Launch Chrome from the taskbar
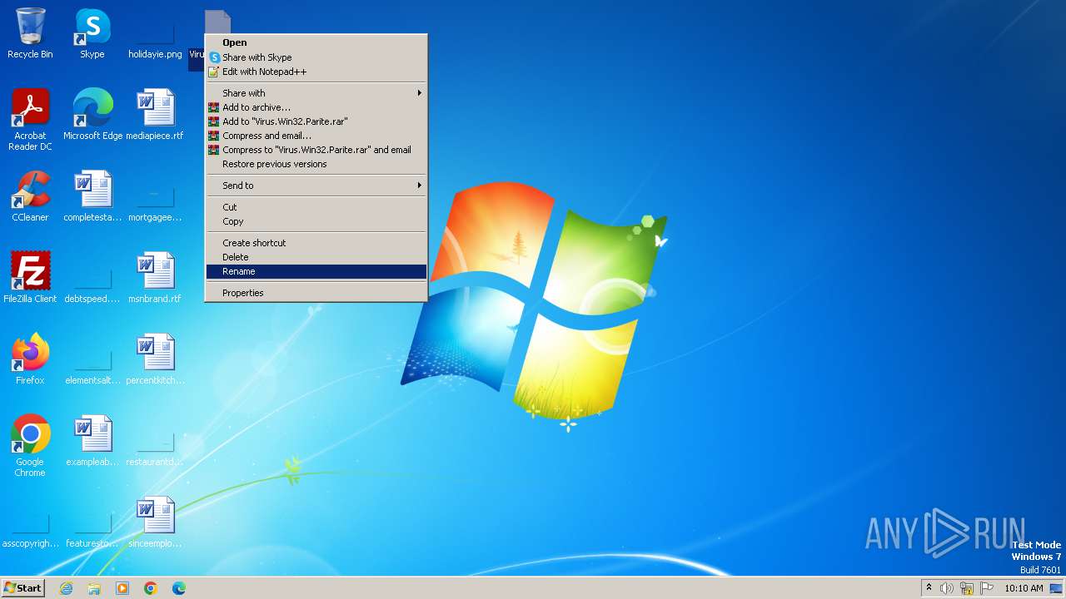Image resolution: width=1066 pixels, height=599 pixels. (x=151, y=588)
